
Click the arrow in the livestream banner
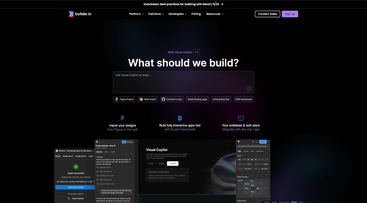tap(222, 4)
